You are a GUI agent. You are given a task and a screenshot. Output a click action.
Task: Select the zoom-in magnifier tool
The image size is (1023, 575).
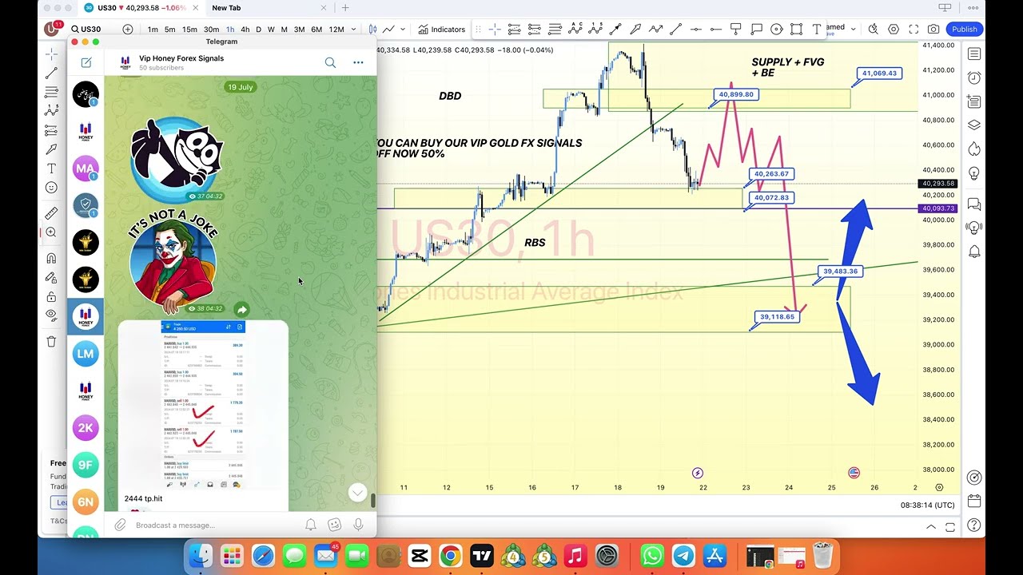[51, 232]
